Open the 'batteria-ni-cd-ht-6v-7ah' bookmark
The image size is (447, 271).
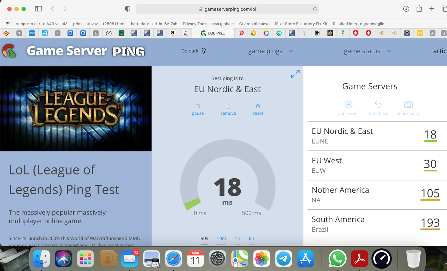click(x=154, y=24)
